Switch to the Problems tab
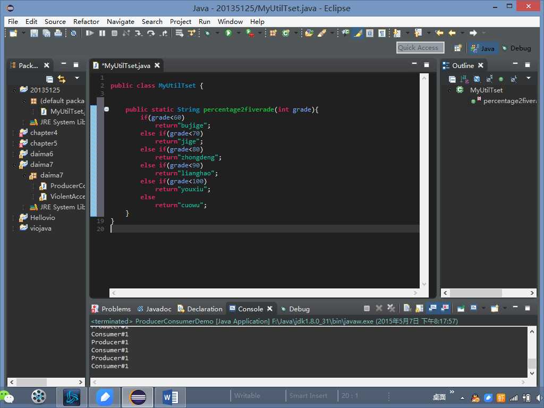This screenshot has height=408, width=544. 111,309
